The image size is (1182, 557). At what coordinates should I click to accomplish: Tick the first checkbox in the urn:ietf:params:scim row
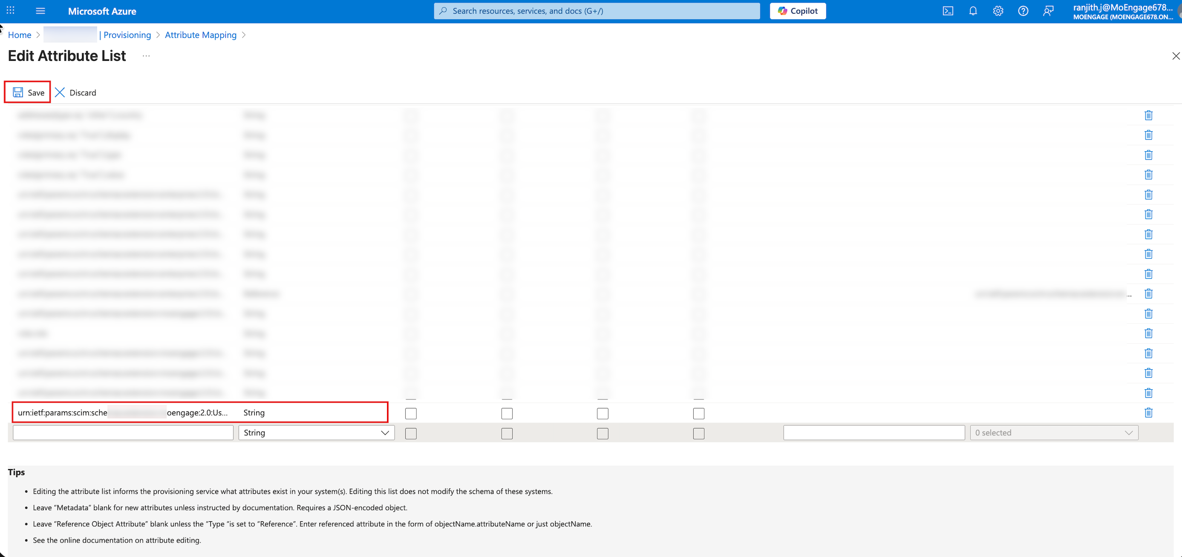(411, 413)
